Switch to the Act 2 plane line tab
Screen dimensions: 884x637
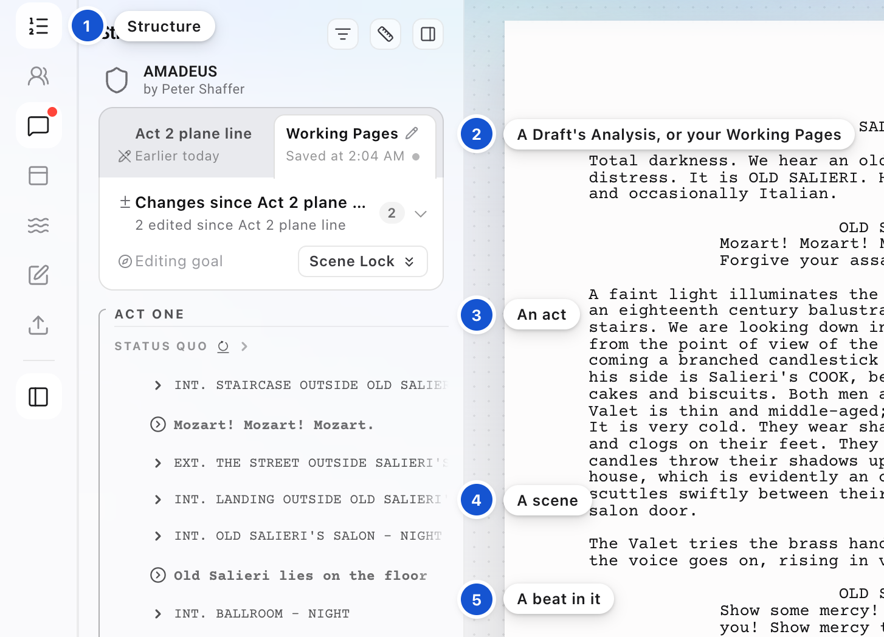click(x=187, y=144)
